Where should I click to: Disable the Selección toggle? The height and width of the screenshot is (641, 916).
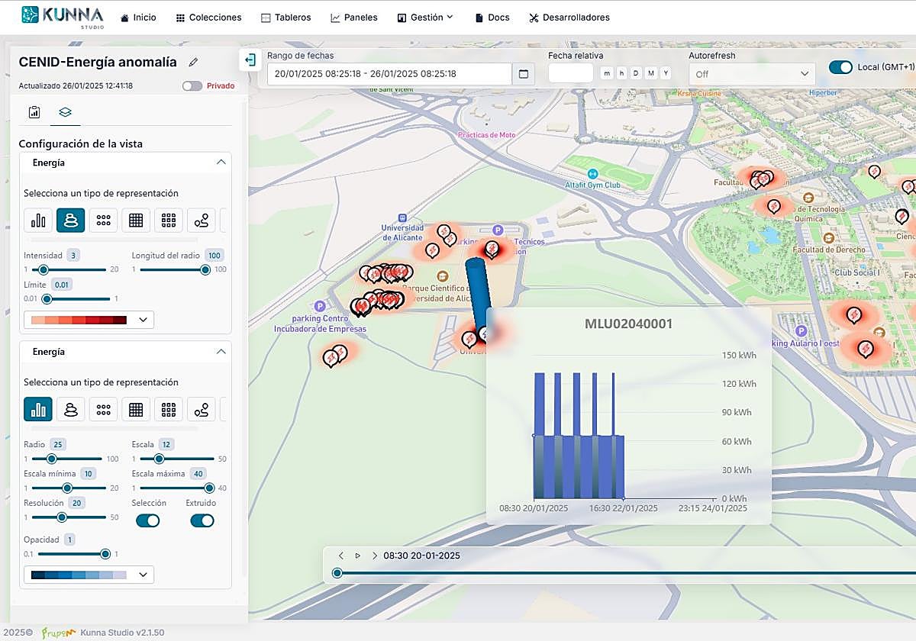[147, 520]
